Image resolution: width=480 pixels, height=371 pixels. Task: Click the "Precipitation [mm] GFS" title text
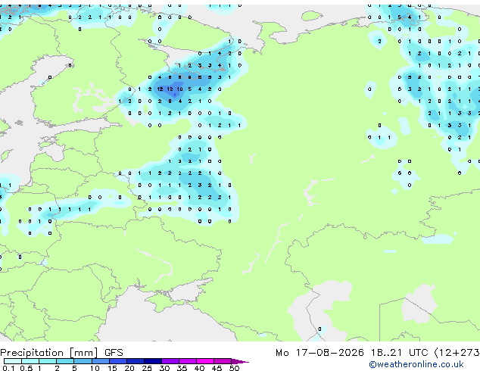(x=61, y=353)
